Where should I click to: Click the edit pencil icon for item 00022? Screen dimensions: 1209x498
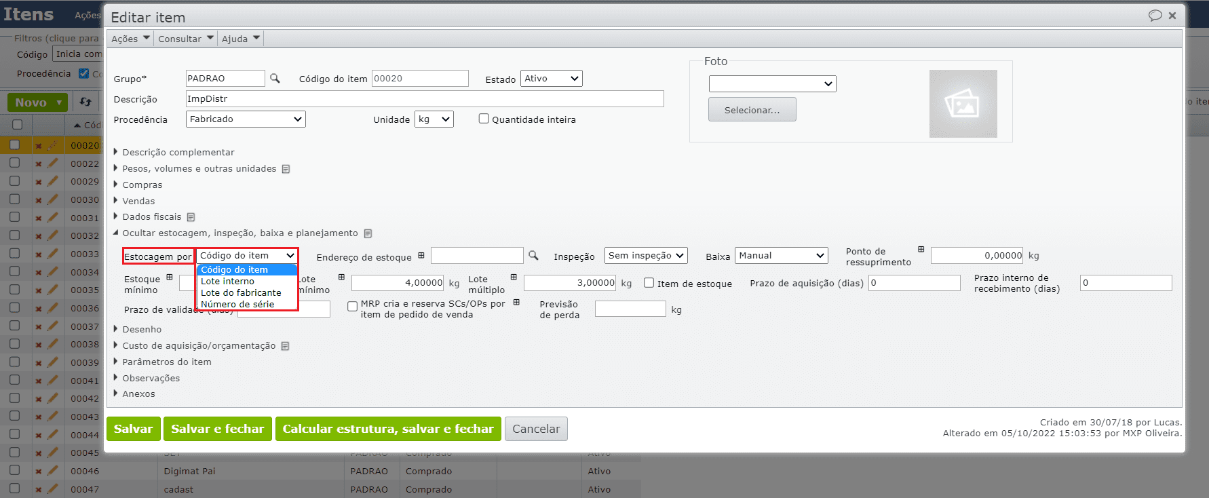[52, 163]
